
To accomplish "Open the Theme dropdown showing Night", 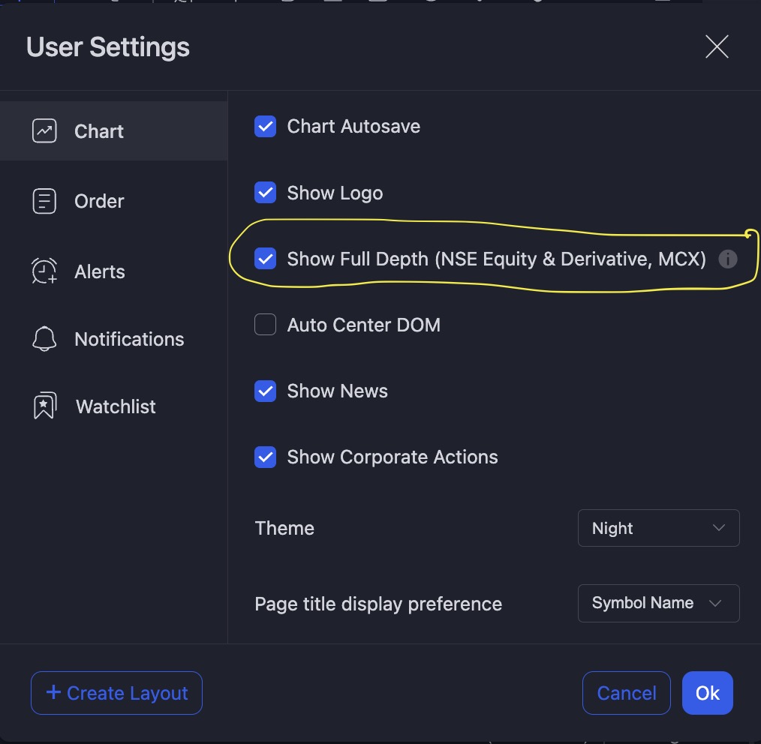I will point(658,528).
